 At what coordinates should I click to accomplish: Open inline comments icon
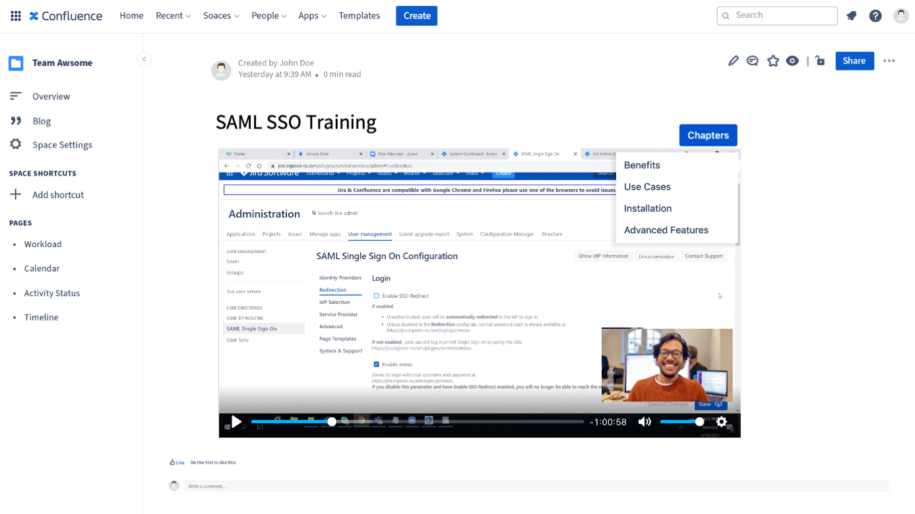tap(753, 61)
